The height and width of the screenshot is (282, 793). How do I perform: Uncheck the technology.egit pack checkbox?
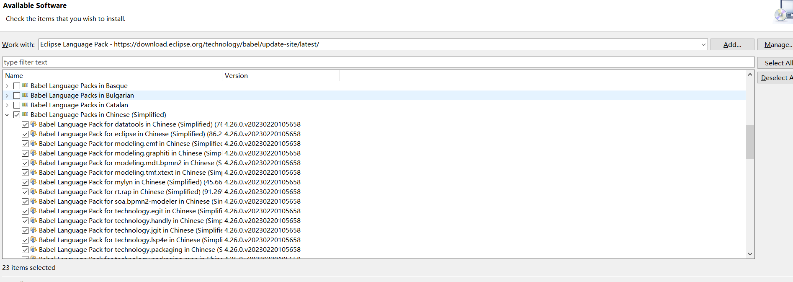25,211
